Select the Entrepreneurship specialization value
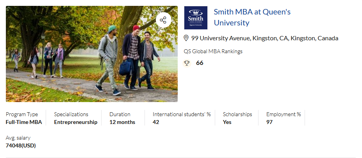 pos(76,122)
